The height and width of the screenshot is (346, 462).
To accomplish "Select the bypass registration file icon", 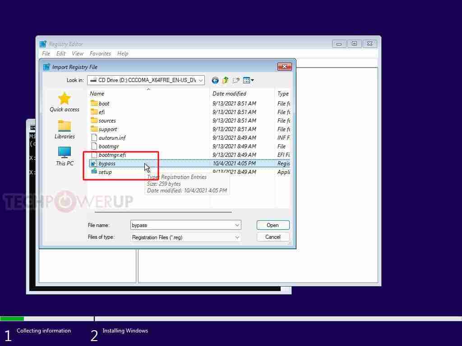I will coord(93,164).
